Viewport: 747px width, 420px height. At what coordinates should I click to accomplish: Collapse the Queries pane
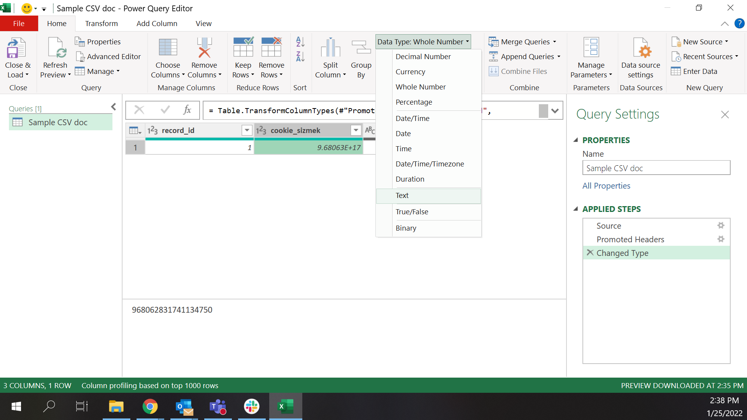(x=113, y=107)
